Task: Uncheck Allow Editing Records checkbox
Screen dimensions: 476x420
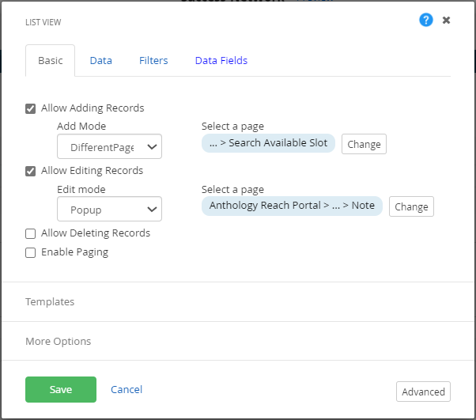Action: [31, 171]
